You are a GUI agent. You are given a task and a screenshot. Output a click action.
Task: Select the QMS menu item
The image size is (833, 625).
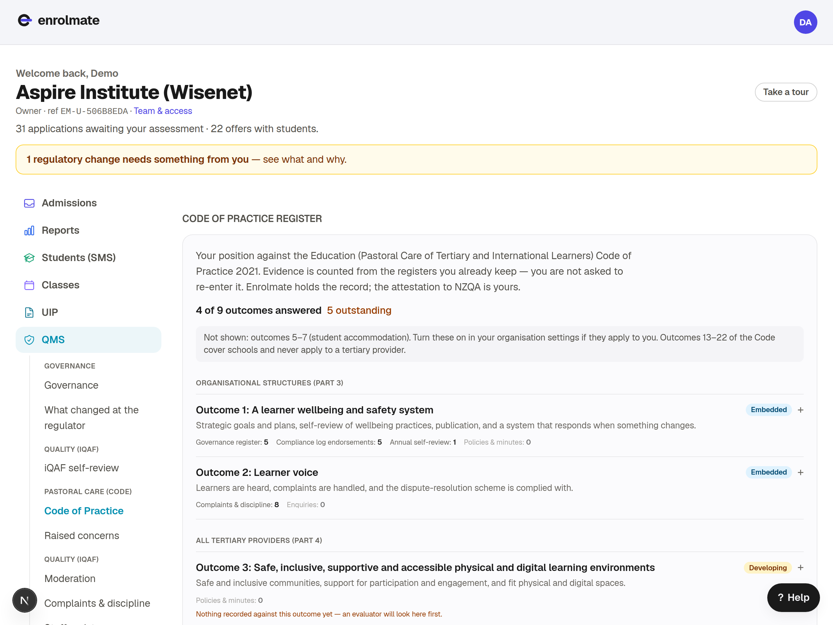(x=89, y=340)
